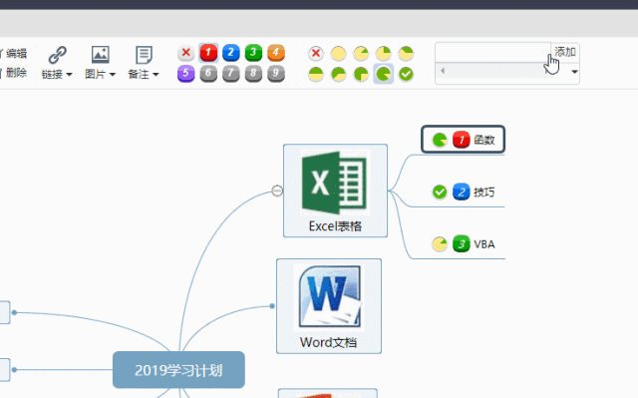Set progress to three-quarters pie icon
The height and width of the screenshot is (398, 638).
tap(361, 74)
